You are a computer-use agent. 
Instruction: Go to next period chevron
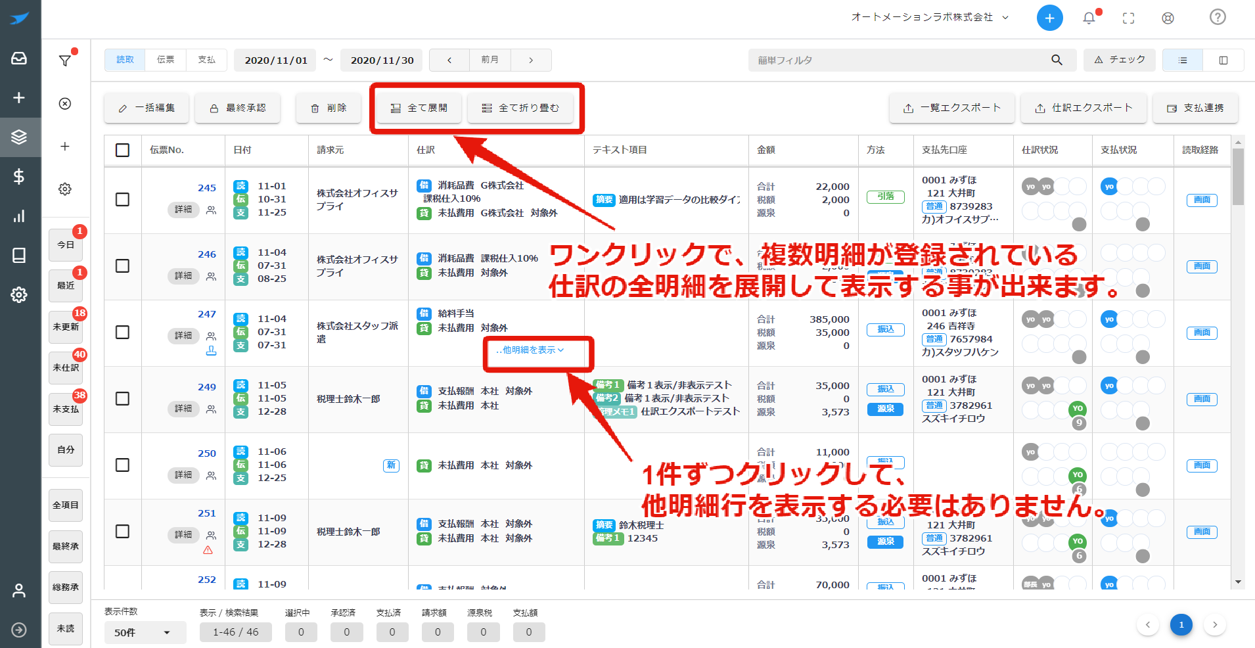[x=531, y=60]
